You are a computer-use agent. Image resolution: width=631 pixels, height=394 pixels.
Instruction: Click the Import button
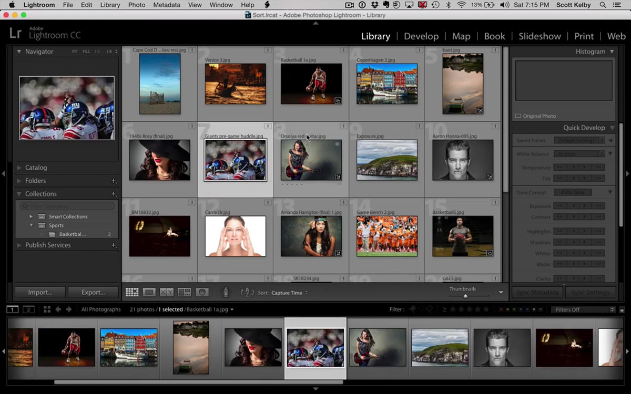40,292
